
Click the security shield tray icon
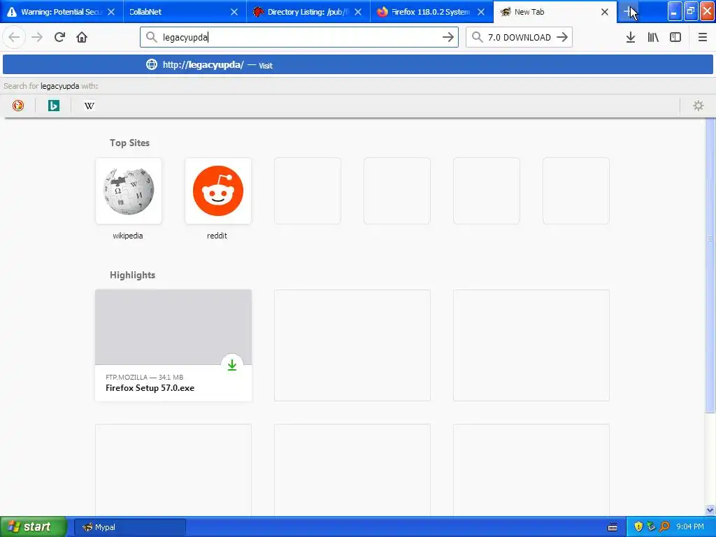coord(638,527)
